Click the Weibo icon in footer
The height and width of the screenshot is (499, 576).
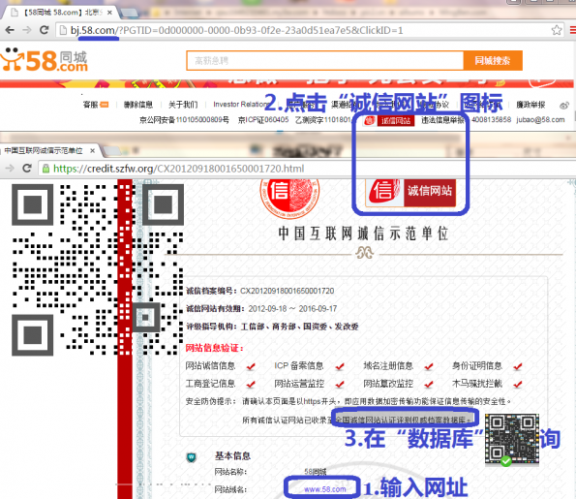564,106
